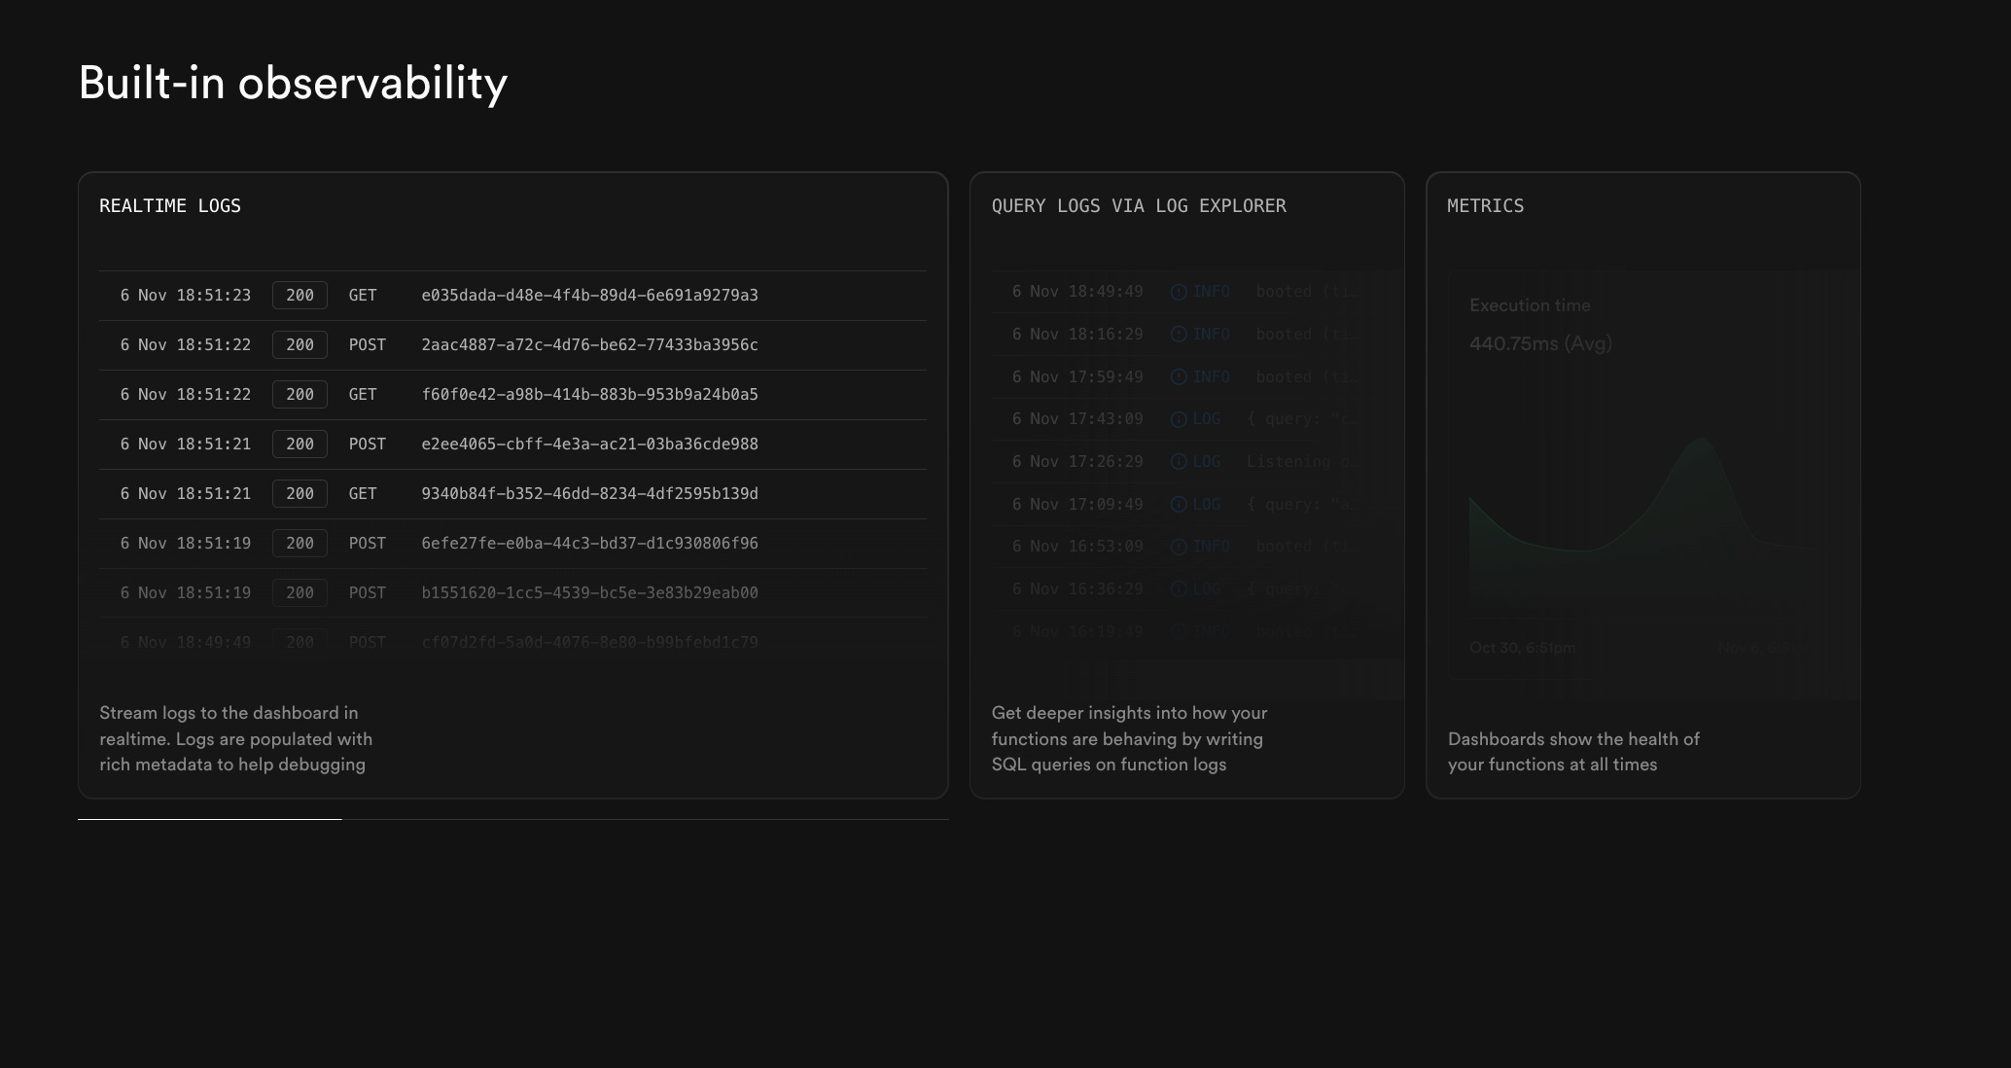The height and width of the screenshot is (1068, 2011).
Task: Click INFO icon on 16:53:09 log entry
Action: [1179, 547]
